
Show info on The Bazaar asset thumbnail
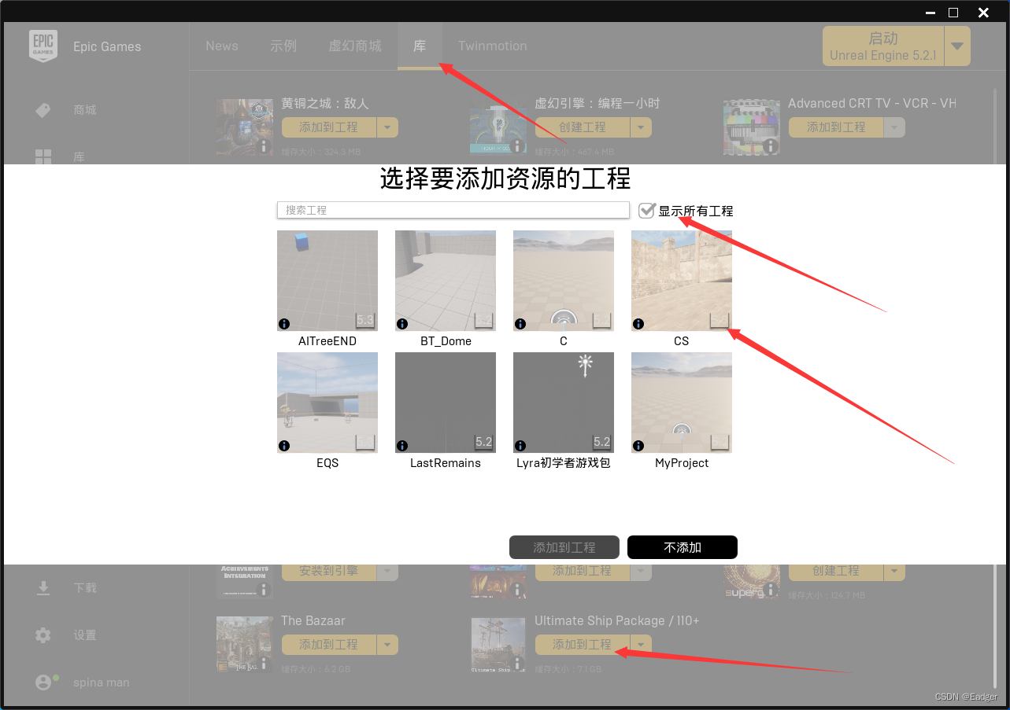[265, 664]
